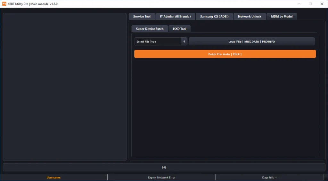
Task: Switch to the Service Tool tab
Action: point(142,17)
